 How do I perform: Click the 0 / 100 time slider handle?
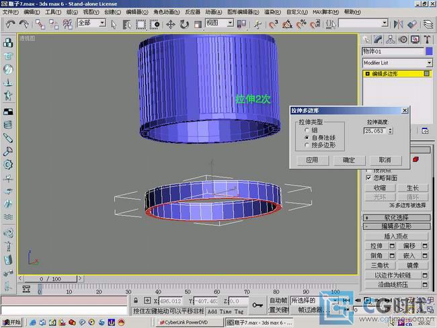(50, 279)
